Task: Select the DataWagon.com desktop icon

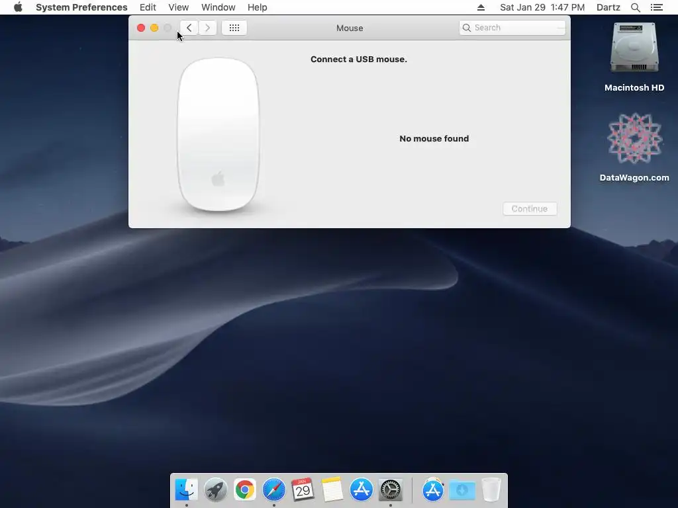Action: (634, 148)
